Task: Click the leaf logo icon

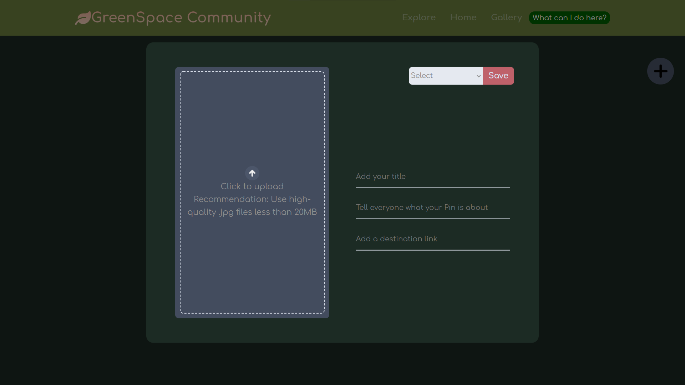Action: pyautogui.click(x=83, y=18)
